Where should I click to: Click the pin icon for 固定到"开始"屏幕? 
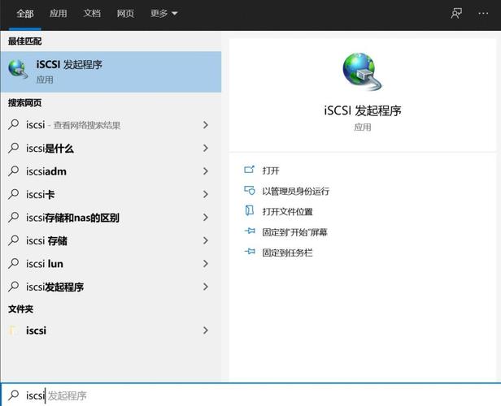coord(250,231)
